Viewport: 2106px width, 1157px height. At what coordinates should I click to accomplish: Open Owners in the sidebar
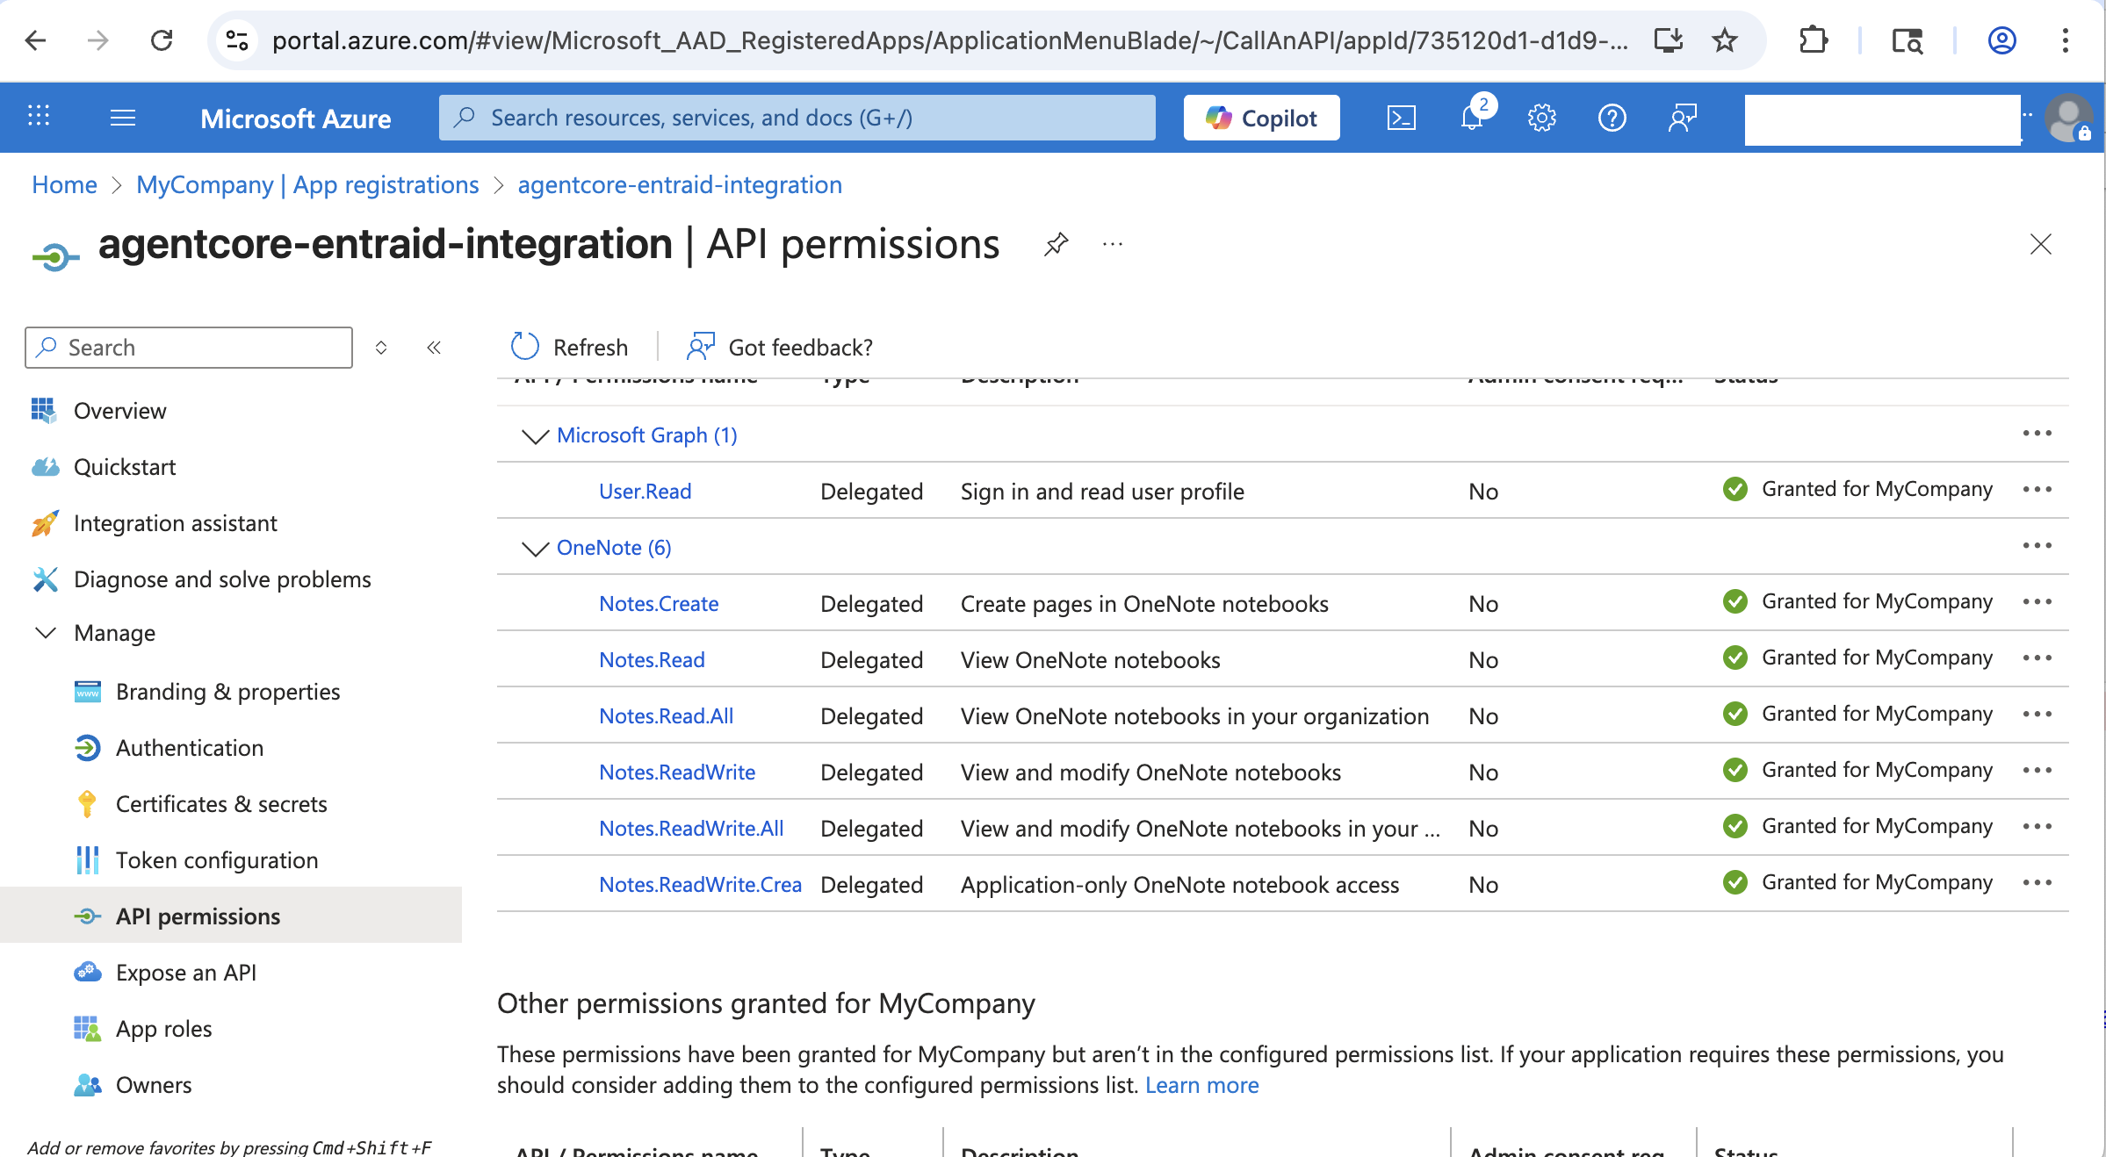(x=154, y=1085)
